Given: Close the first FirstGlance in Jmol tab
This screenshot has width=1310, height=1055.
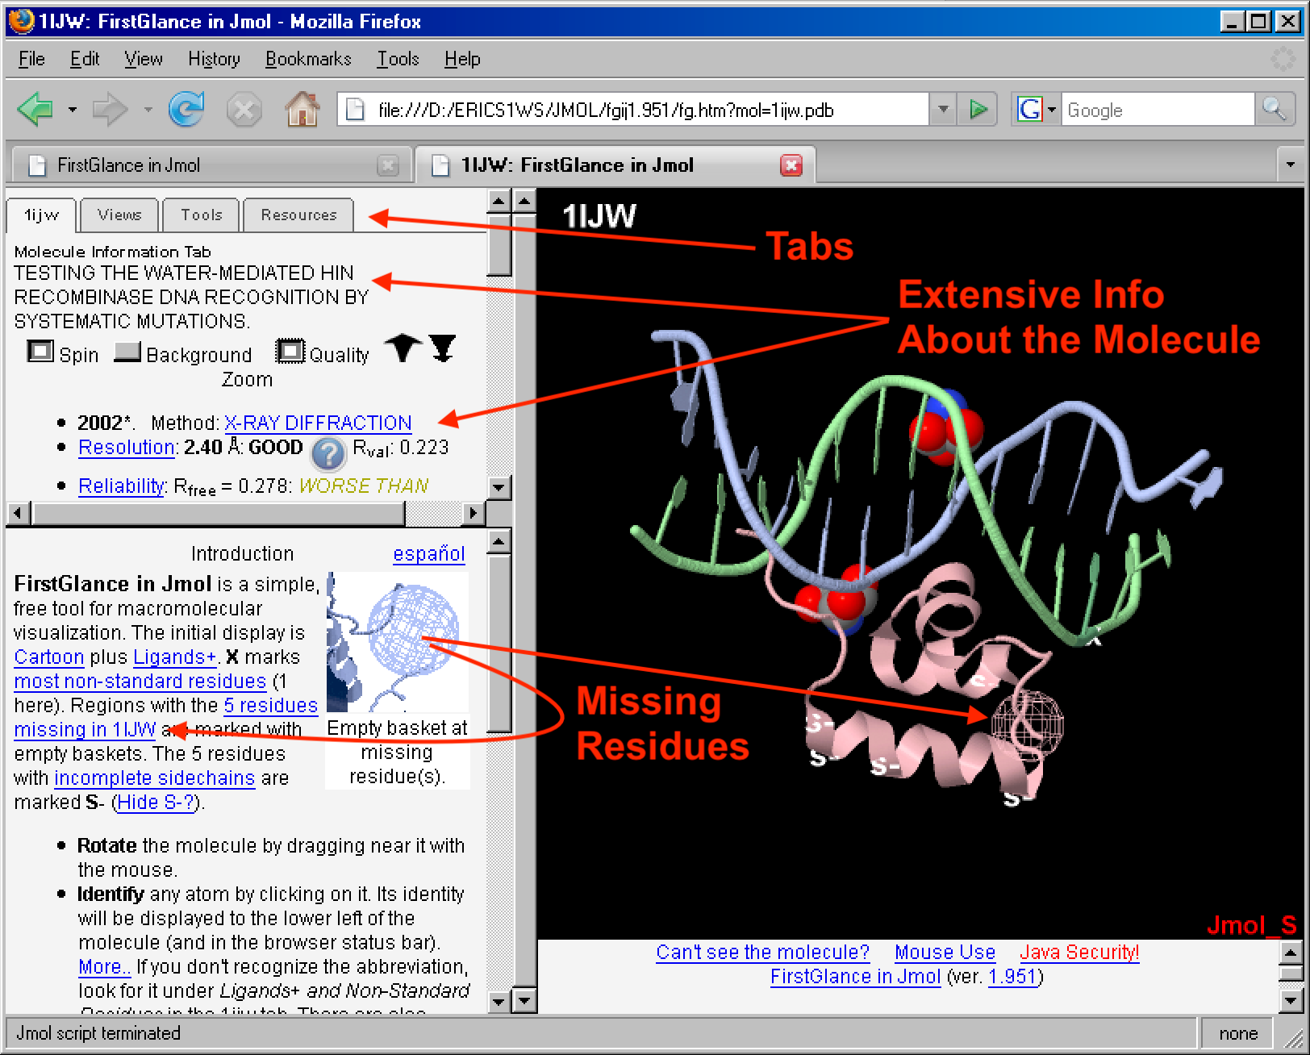Looking at the screenshot, I should point(388,165).
